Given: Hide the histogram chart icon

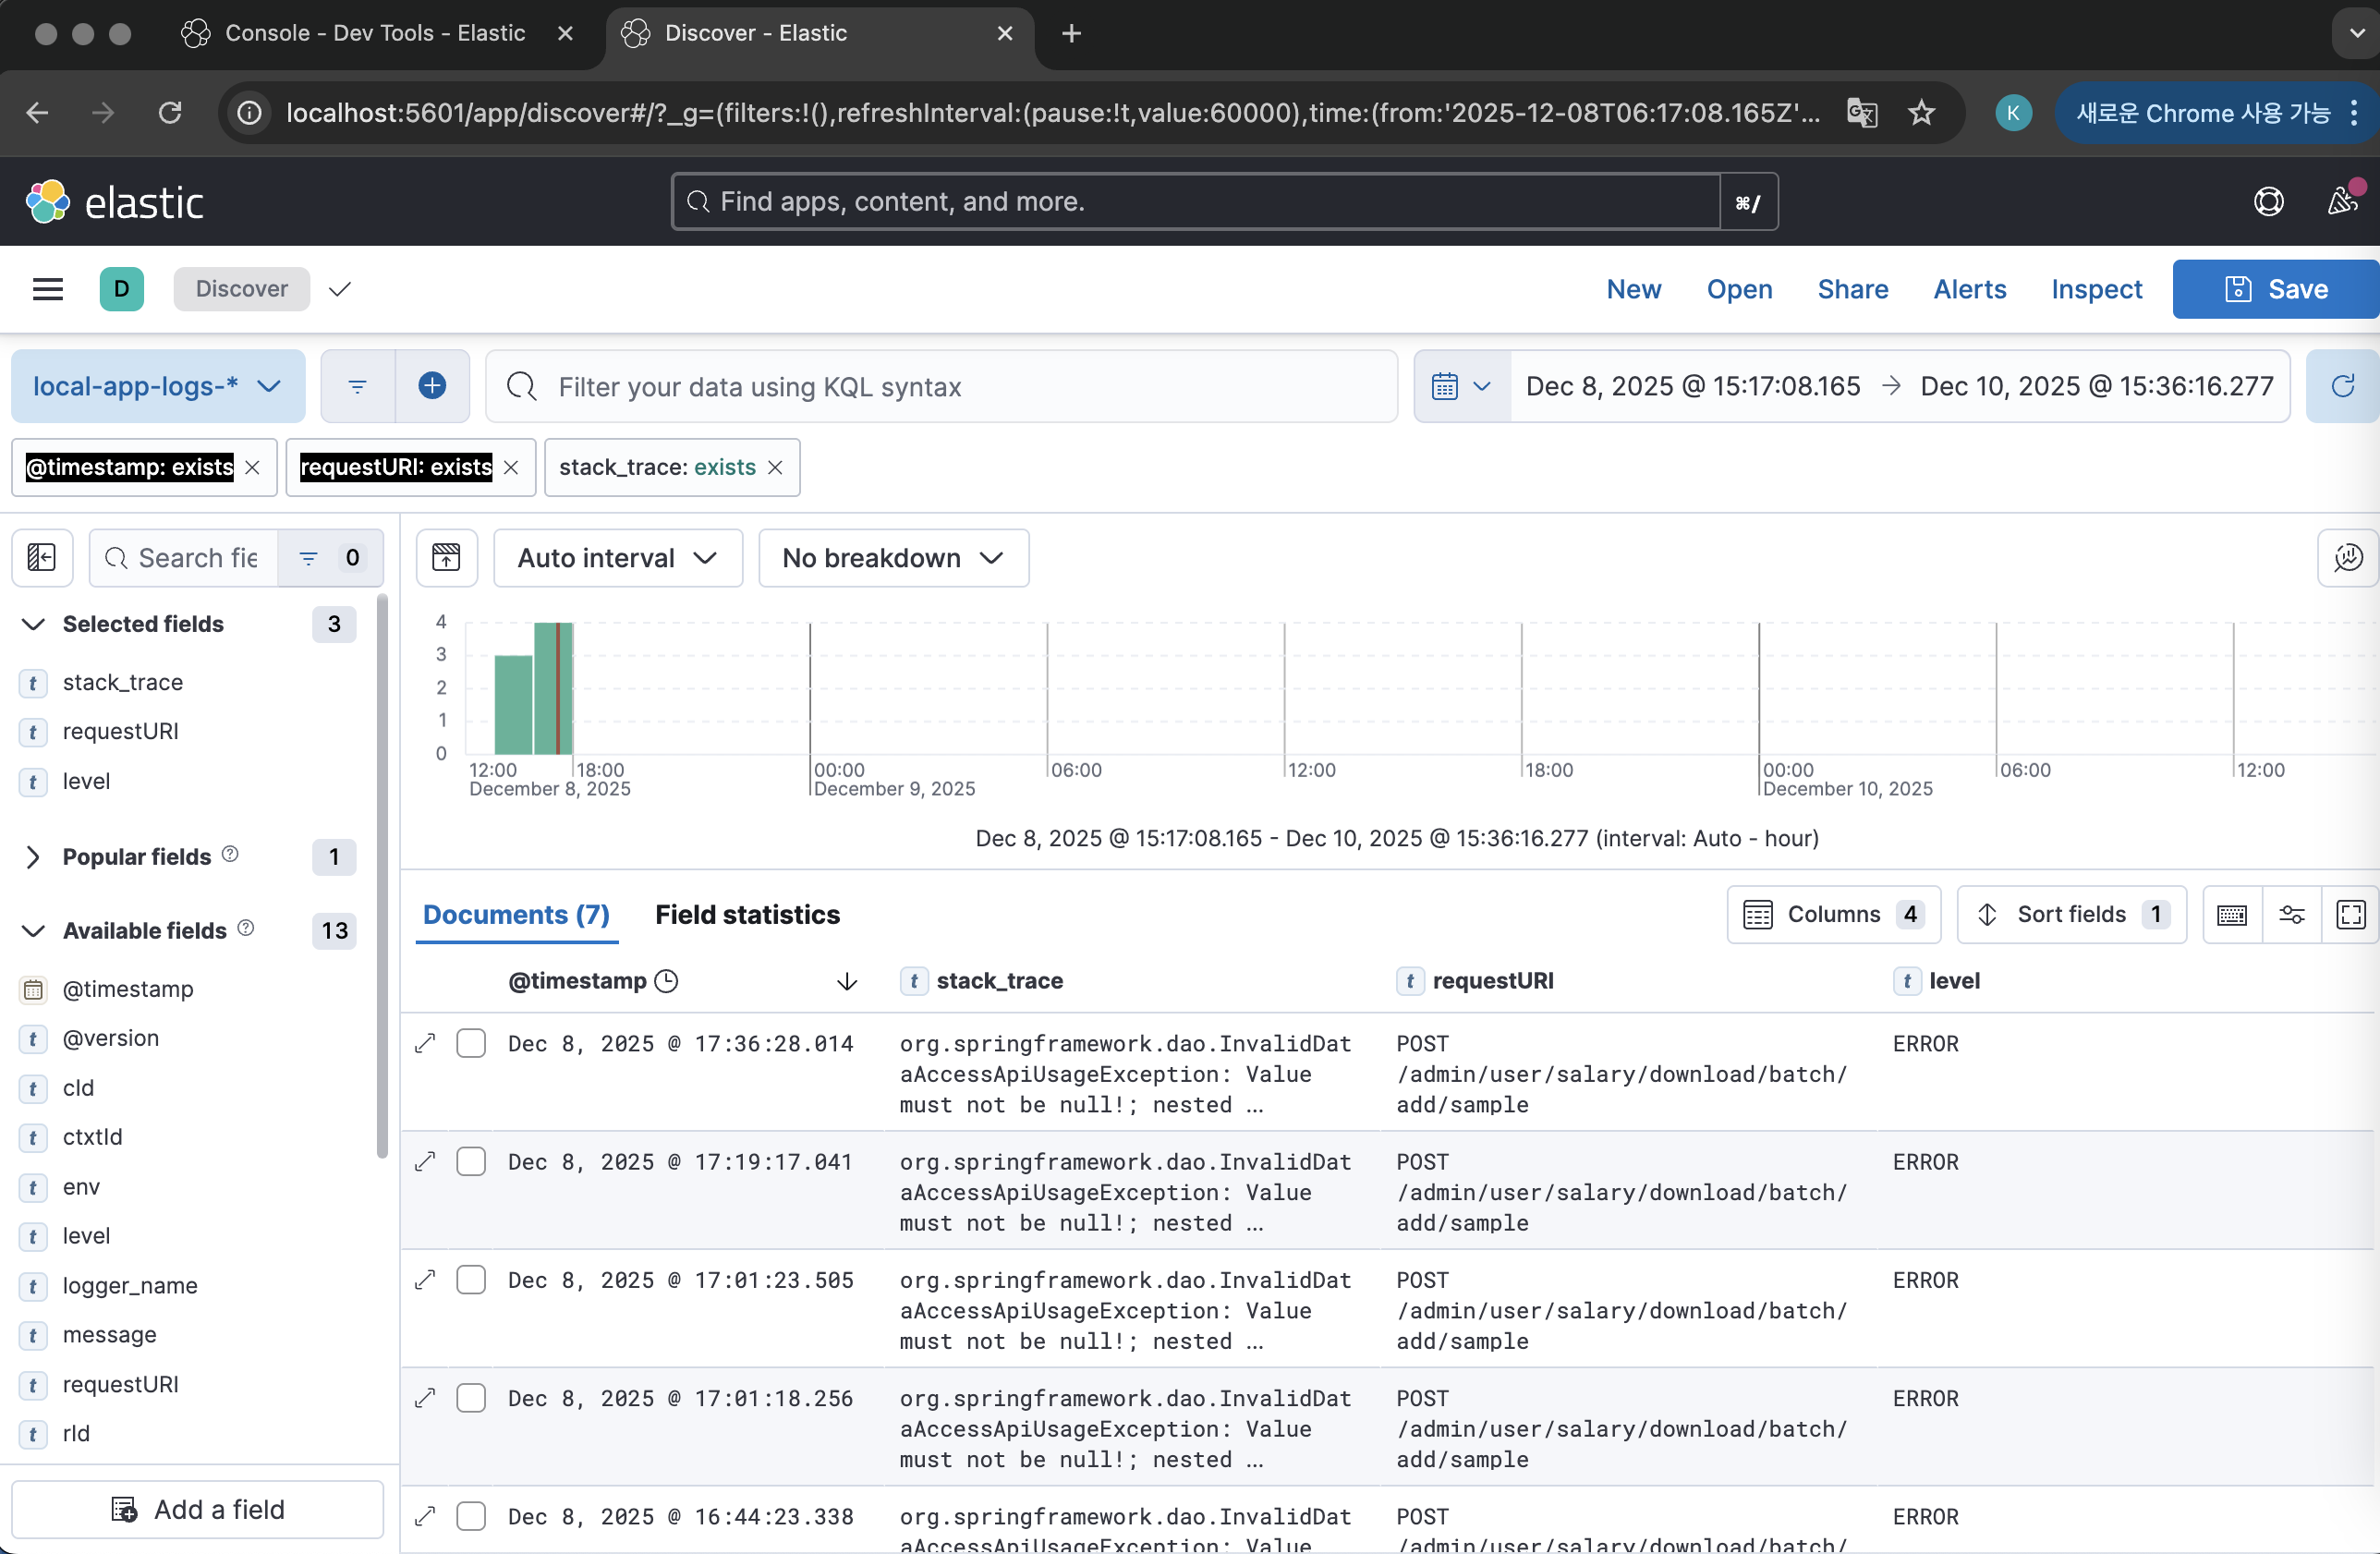Looking at the screenshot, I should (x=446, y=557).
